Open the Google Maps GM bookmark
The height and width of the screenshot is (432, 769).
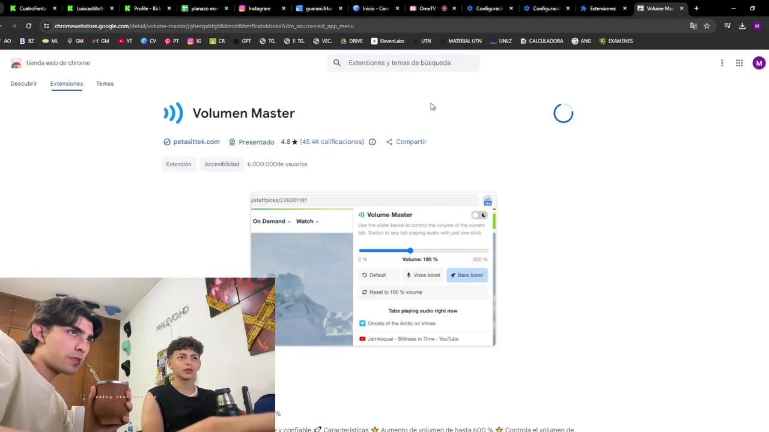(75, 41)
